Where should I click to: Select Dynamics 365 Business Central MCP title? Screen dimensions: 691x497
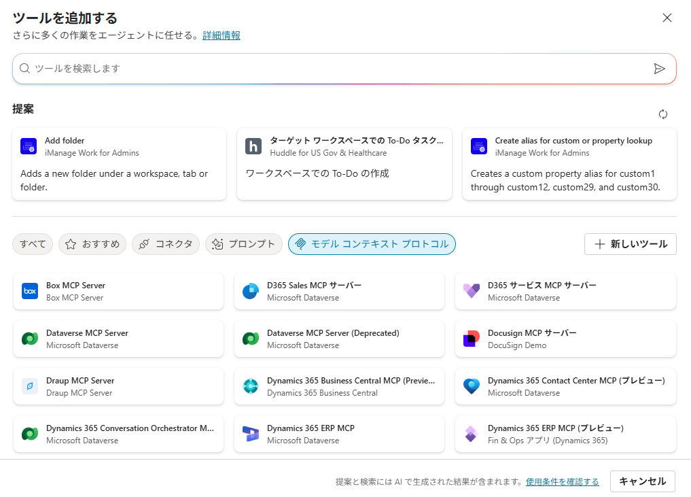coord(351,381)
